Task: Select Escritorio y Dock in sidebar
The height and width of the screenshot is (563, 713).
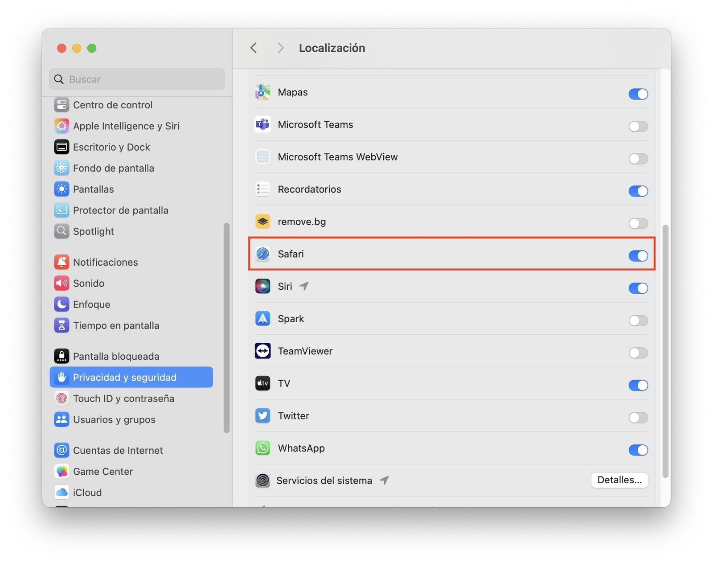Action: click(131, 147)
